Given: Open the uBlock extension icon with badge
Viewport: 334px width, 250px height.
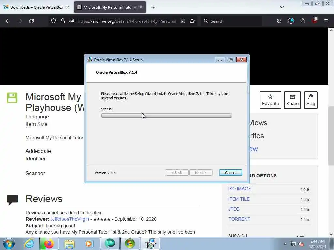Looking at the screenshot, I should click(315, 21).
